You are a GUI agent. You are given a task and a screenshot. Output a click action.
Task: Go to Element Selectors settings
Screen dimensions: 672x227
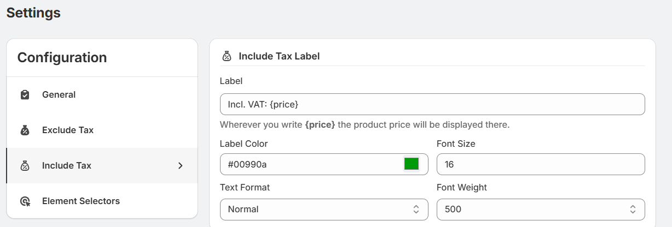tap(81, 201)
